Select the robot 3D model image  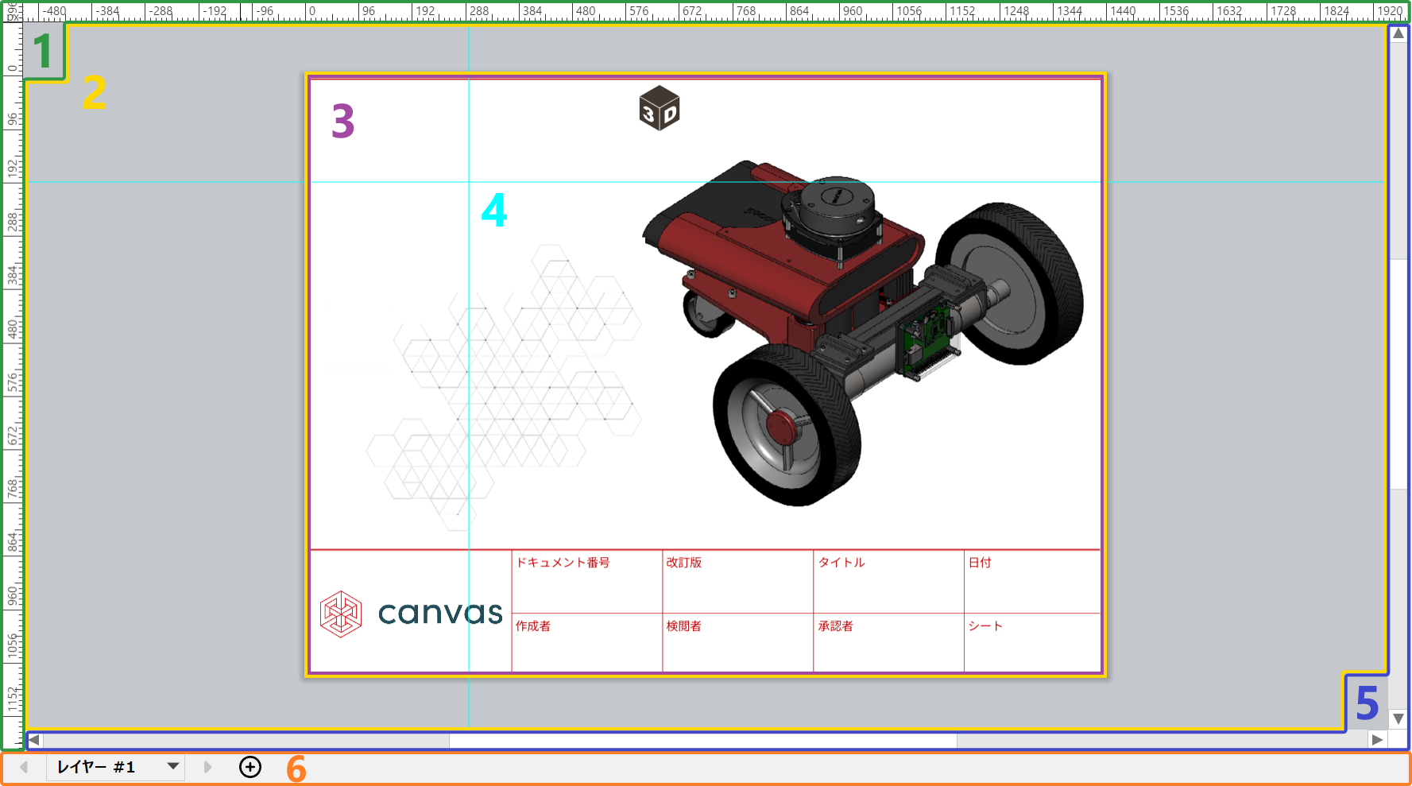click(862, 332)
